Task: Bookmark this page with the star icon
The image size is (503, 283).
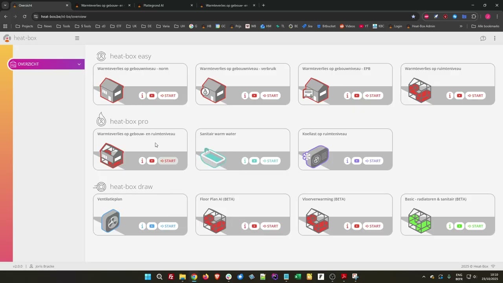Action: coord(413,17)
